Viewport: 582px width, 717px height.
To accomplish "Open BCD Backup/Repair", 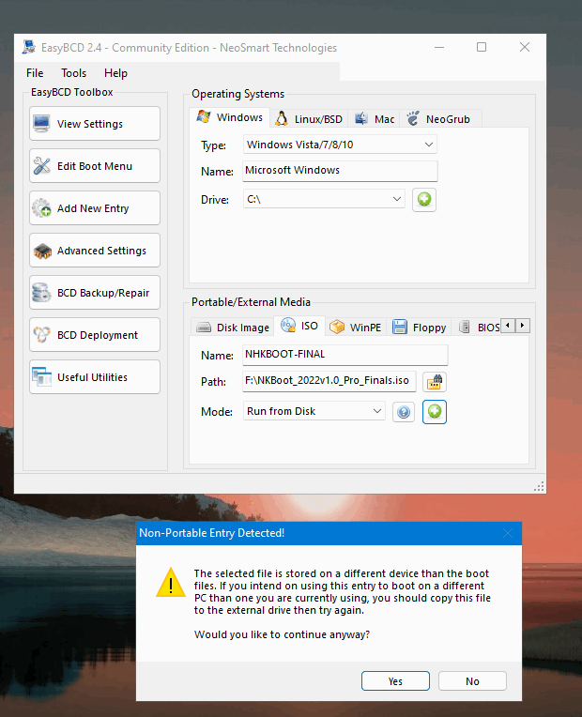I will click(95, 293).
